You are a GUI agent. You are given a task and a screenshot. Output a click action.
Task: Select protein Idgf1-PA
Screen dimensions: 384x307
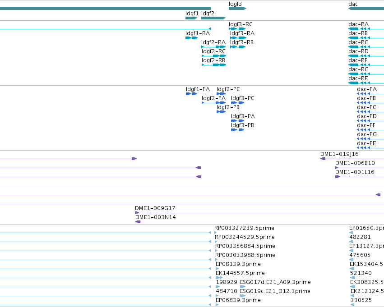pos(198,89)
